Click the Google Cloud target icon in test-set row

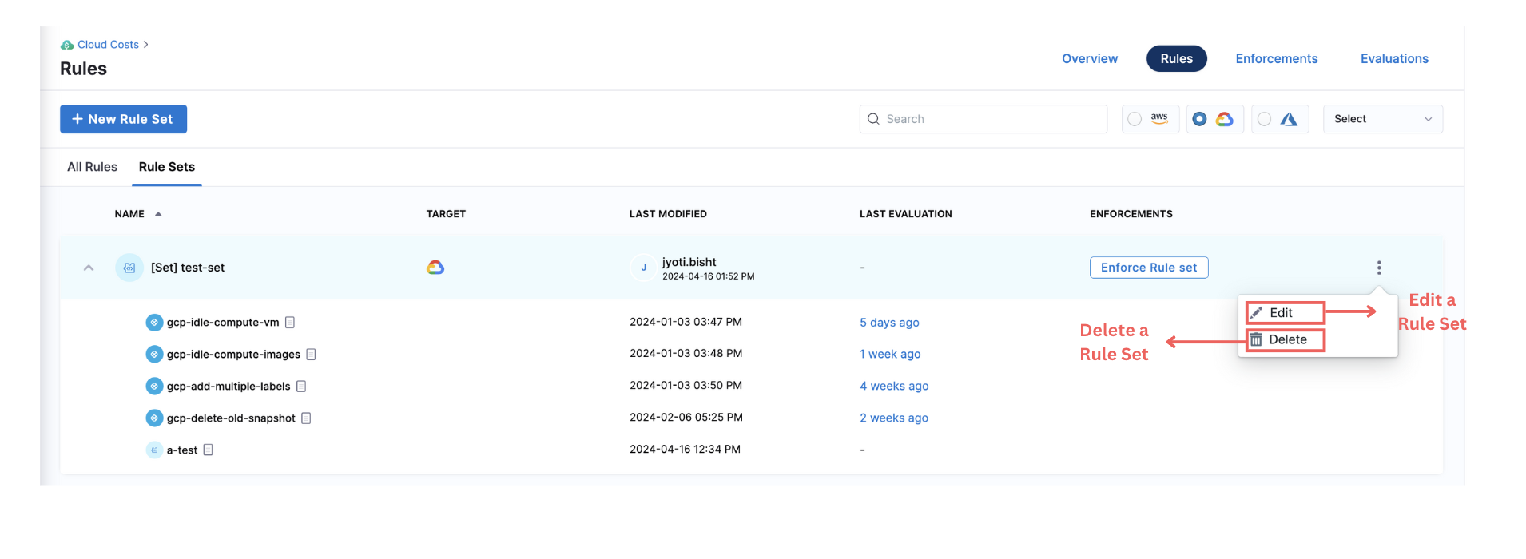pos(435,268)
